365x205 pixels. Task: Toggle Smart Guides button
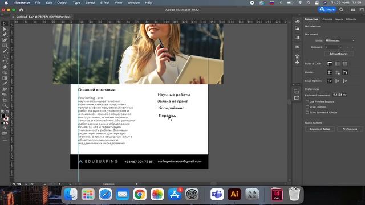(x=345, y=72)
